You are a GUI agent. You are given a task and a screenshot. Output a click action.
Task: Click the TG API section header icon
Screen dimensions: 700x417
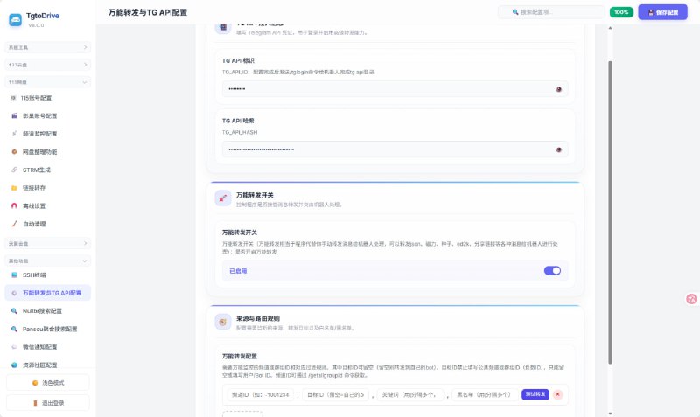(x=223, y=28)
